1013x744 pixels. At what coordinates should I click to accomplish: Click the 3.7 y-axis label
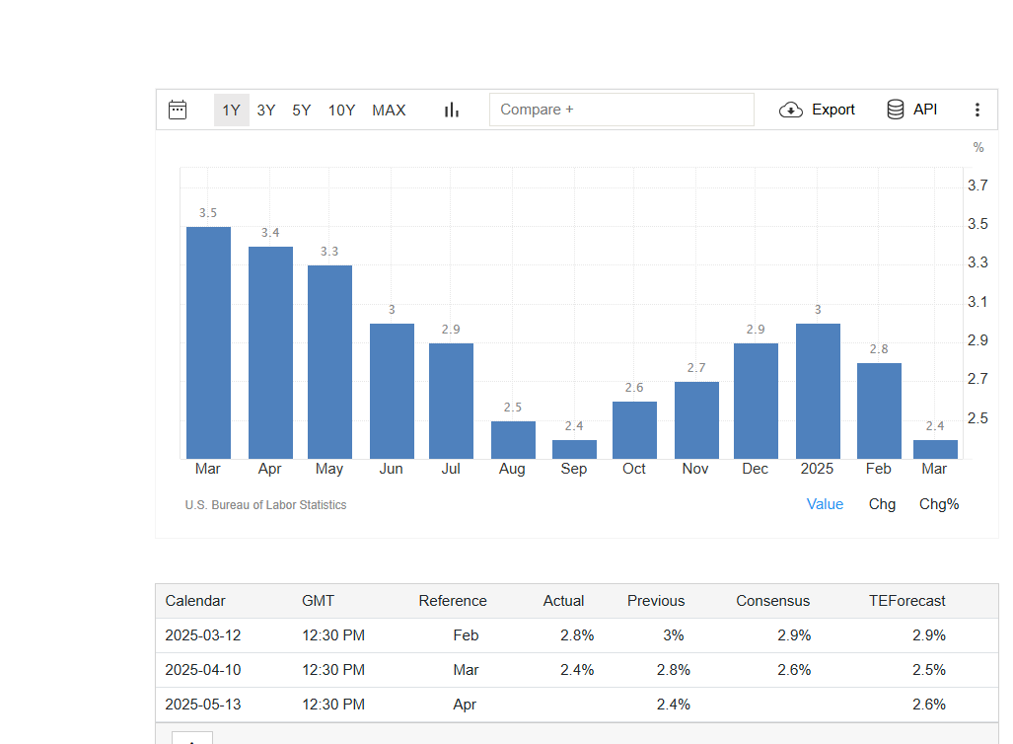(977, 186)
